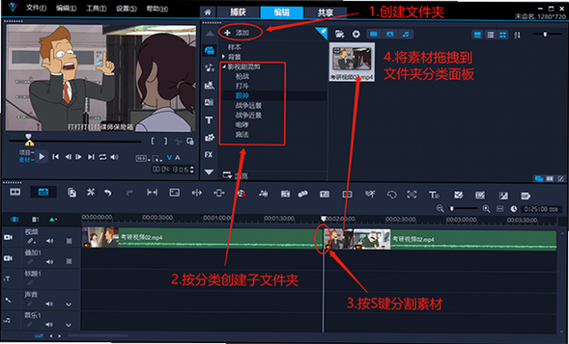Jump to preview start (Home)
569x344 pixels.
56,157
